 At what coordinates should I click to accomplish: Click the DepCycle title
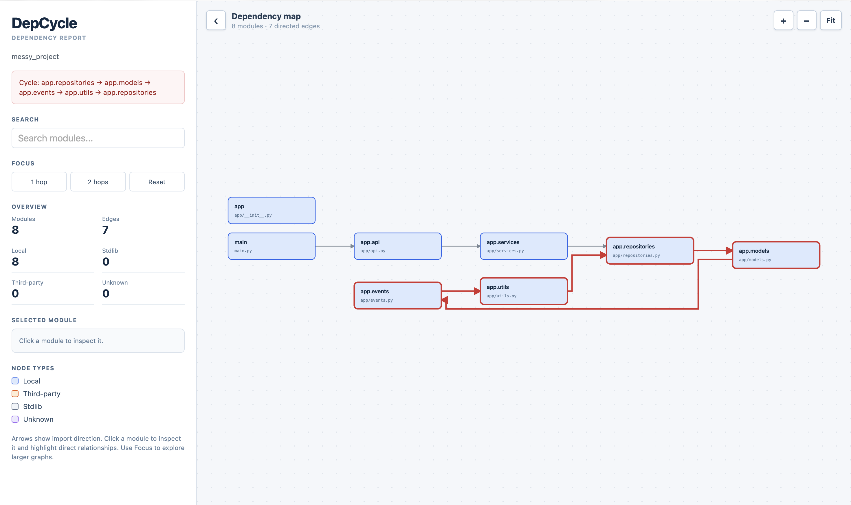[x=44, y=23]
